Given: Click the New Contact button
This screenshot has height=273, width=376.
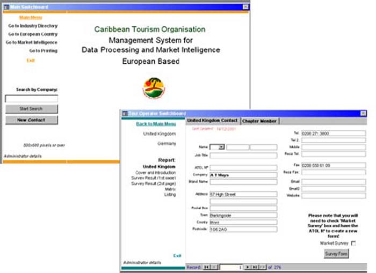Looking at the screenshot, I should point(31,120).
